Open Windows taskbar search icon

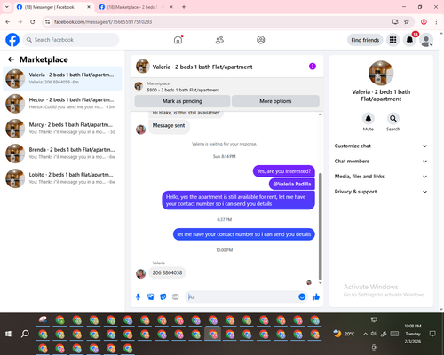25,334
